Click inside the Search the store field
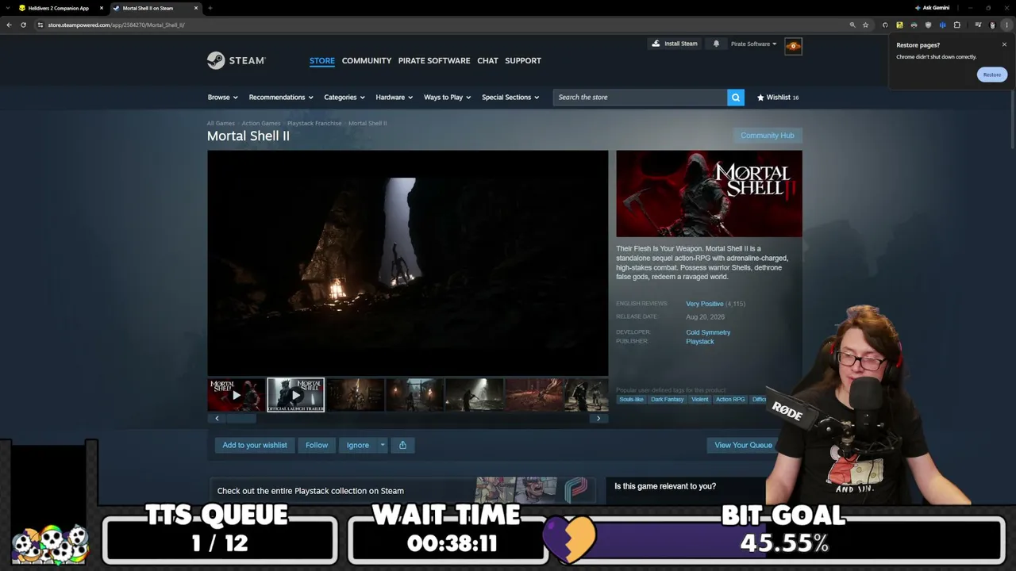 coord(640,98)
